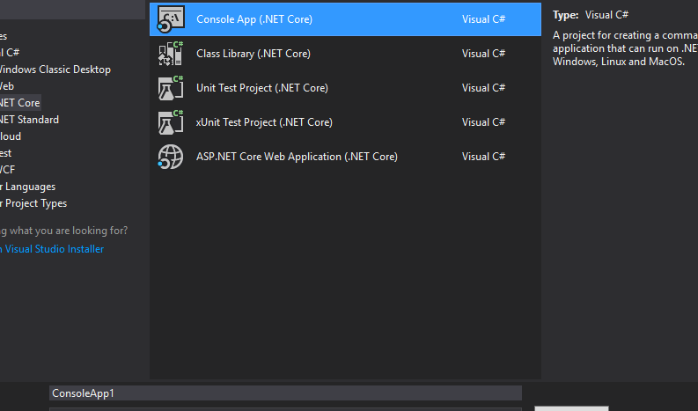Select Console App (.NET Core) template name
The image size is (698, 411).
pos(254,19)
